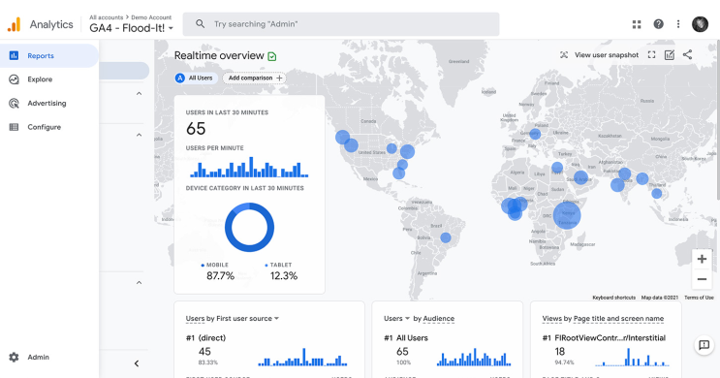
Task: Open the Google apps grid
Action: click(x=637, y=24)
